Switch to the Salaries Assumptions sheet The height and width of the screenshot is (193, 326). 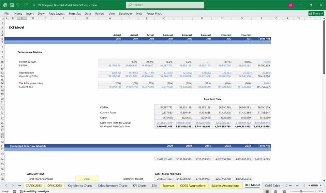(225, 186)
